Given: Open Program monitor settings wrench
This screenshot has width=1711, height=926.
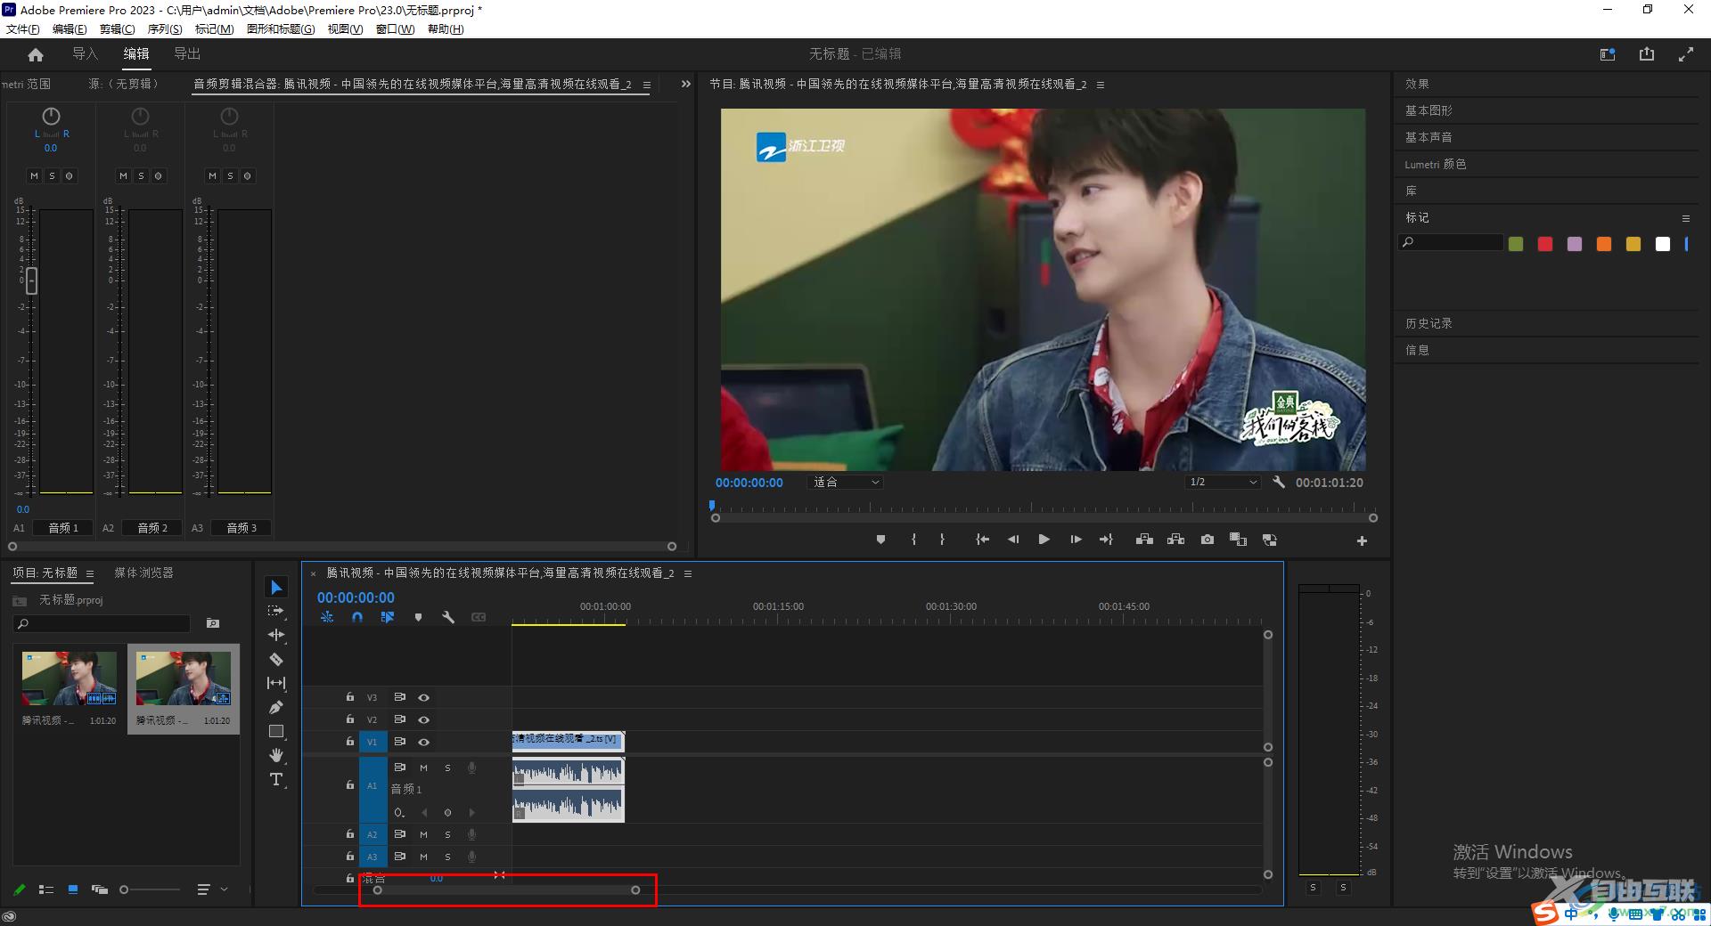Looking at the screenshot, I should click(x=1278, y=482).
